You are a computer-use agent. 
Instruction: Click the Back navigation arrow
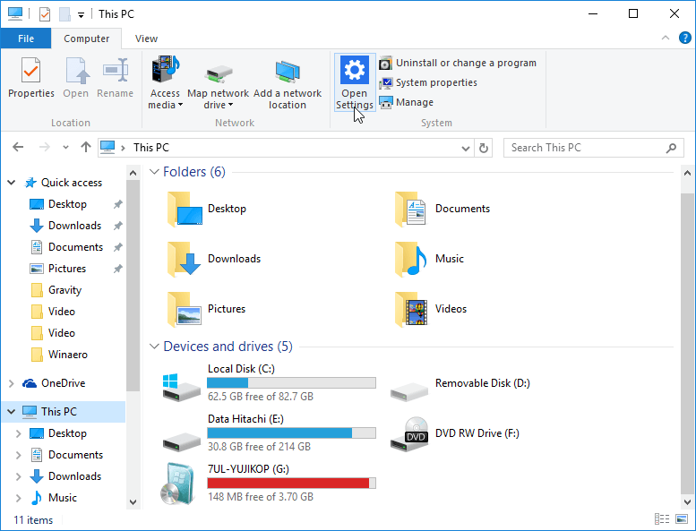[x=18, y=147]
